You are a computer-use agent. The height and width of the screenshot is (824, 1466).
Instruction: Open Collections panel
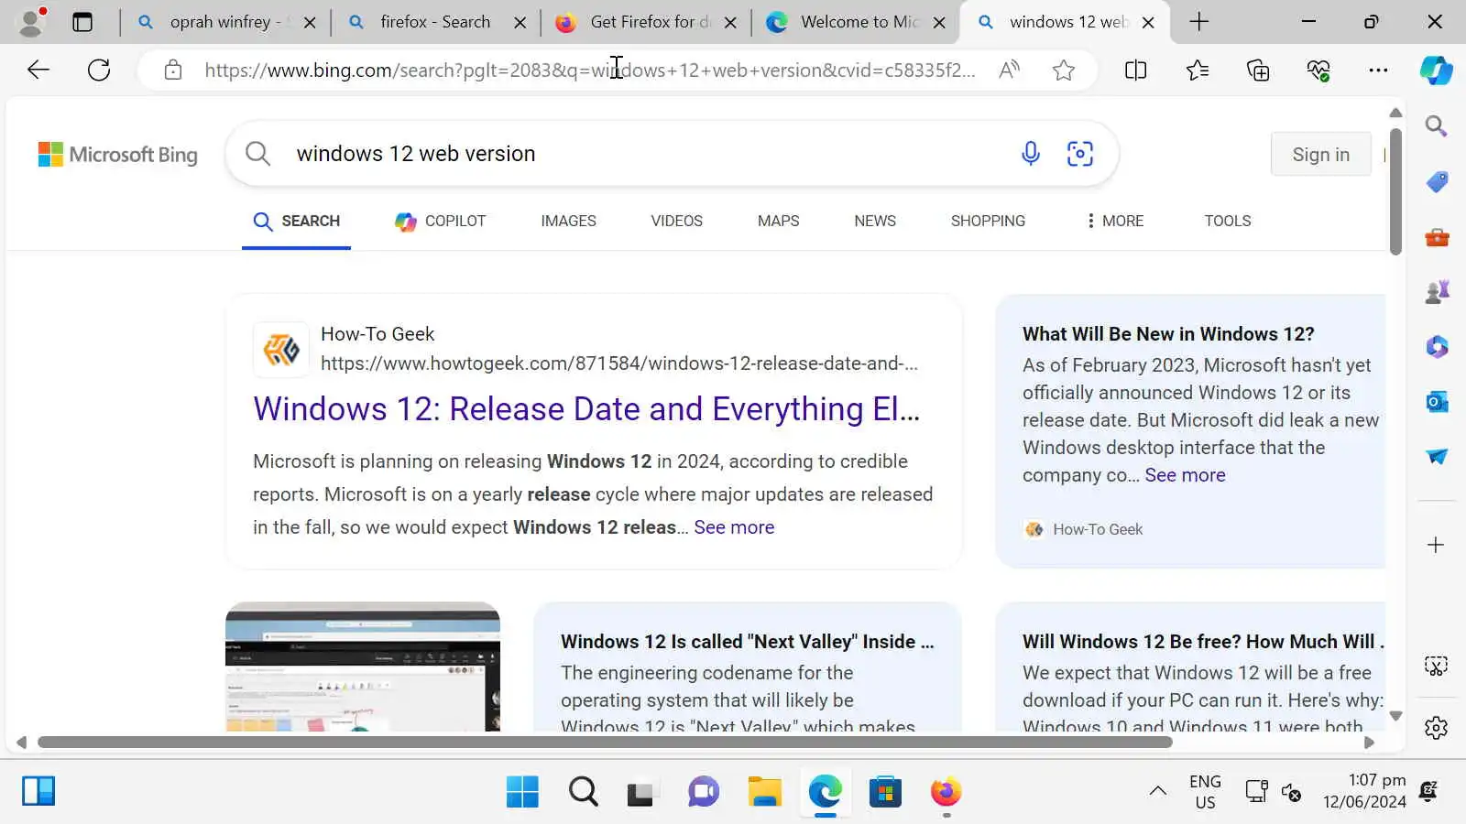pyautogui.click(x=1258, y=70)
